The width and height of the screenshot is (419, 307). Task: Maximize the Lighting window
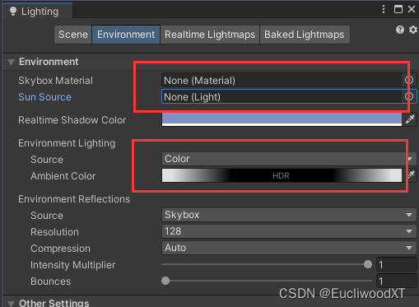tap(398, 9)
